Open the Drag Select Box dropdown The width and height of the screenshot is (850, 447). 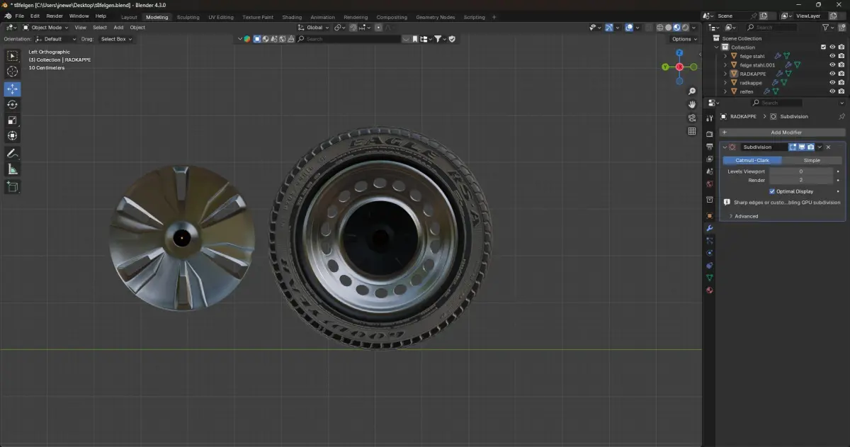[x=116, y=39]
